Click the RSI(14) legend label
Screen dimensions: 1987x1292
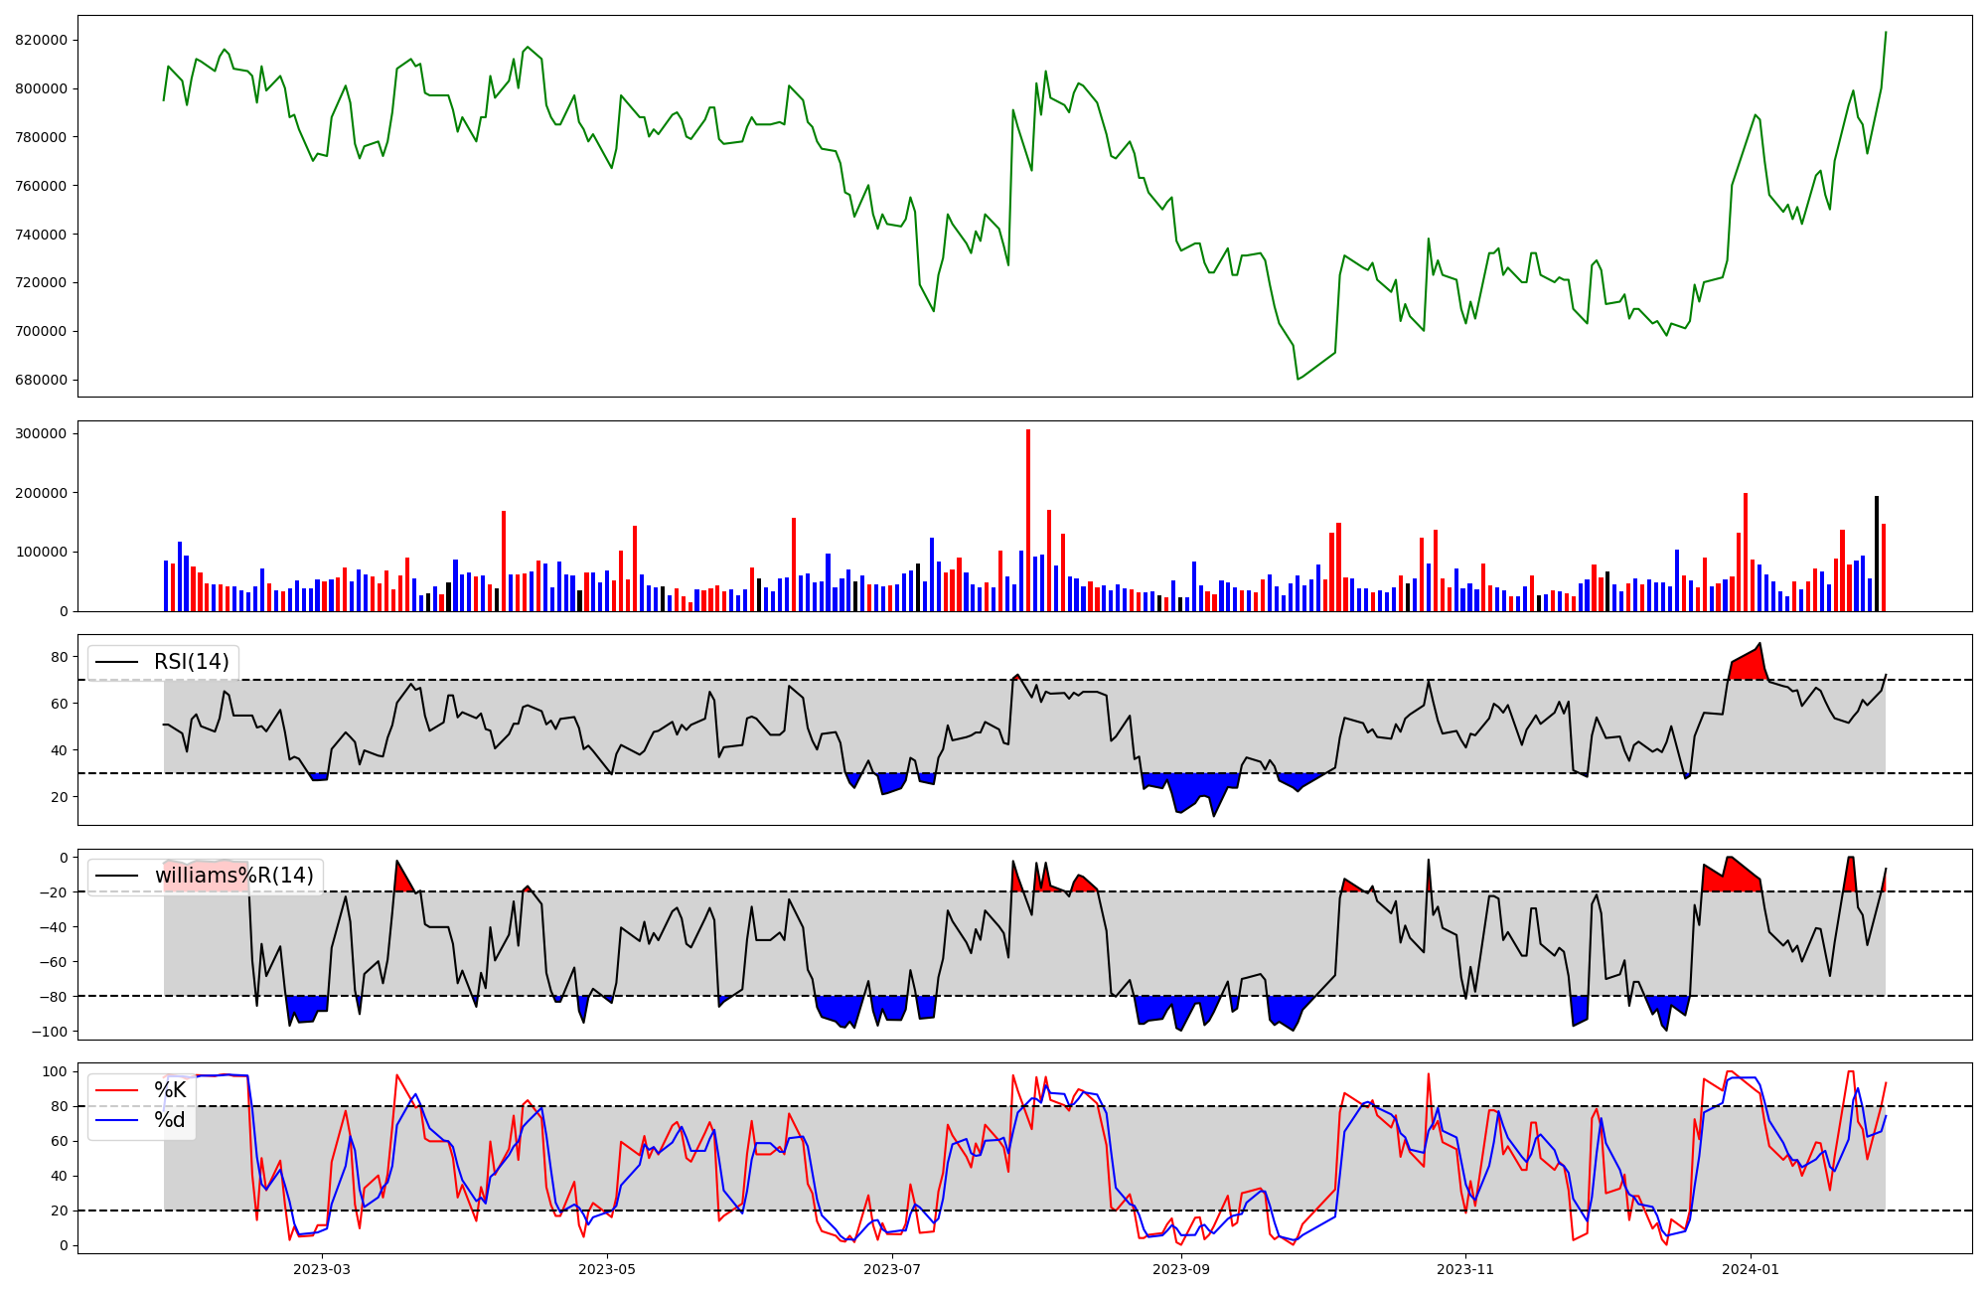191,662
